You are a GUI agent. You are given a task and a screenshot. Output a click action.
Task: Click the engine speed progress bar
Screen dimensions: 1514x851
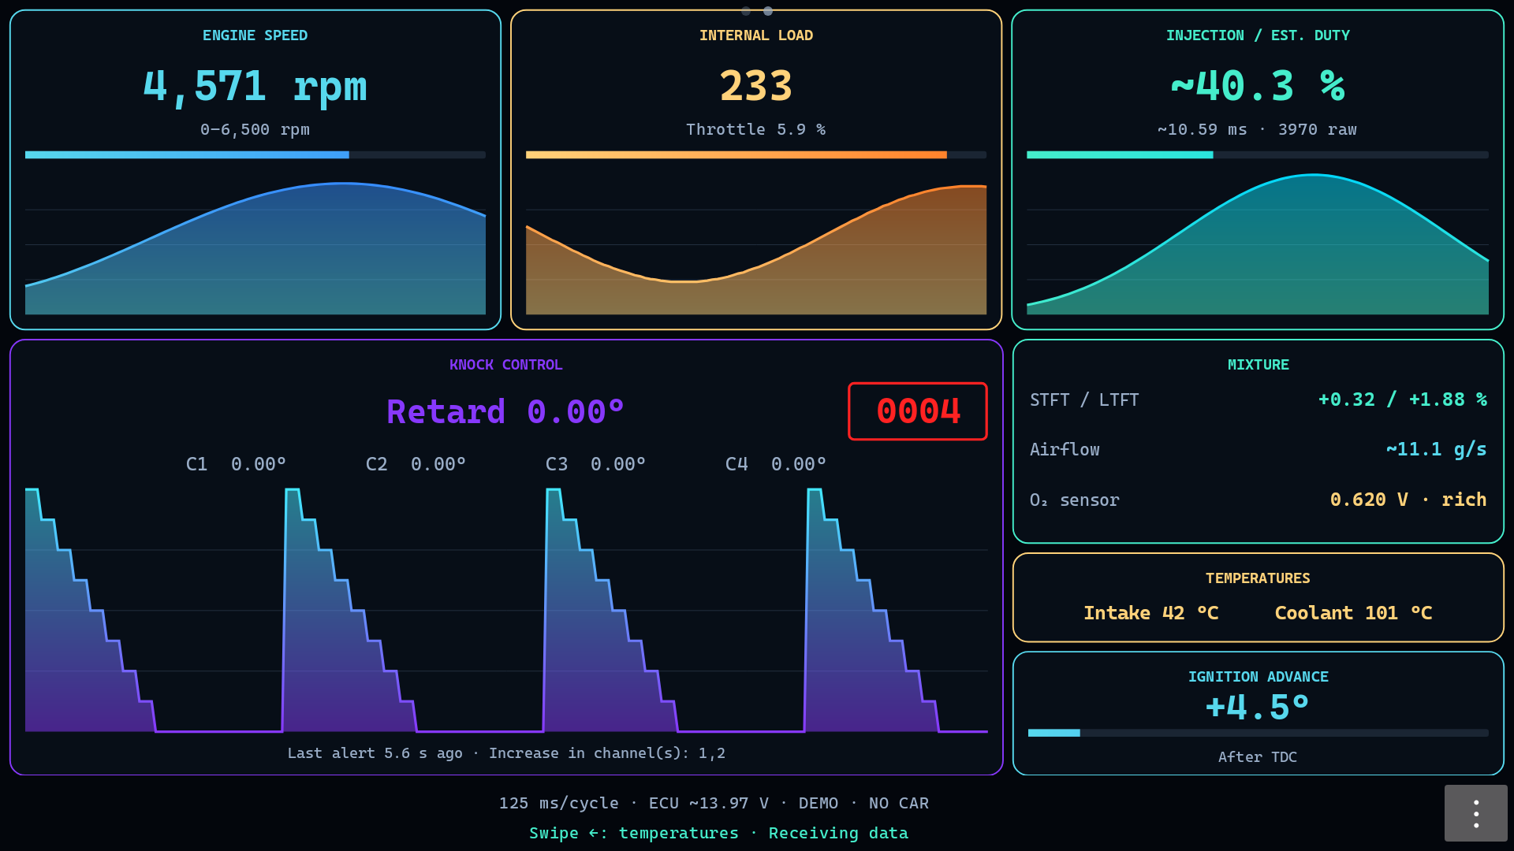pos(255,155)
